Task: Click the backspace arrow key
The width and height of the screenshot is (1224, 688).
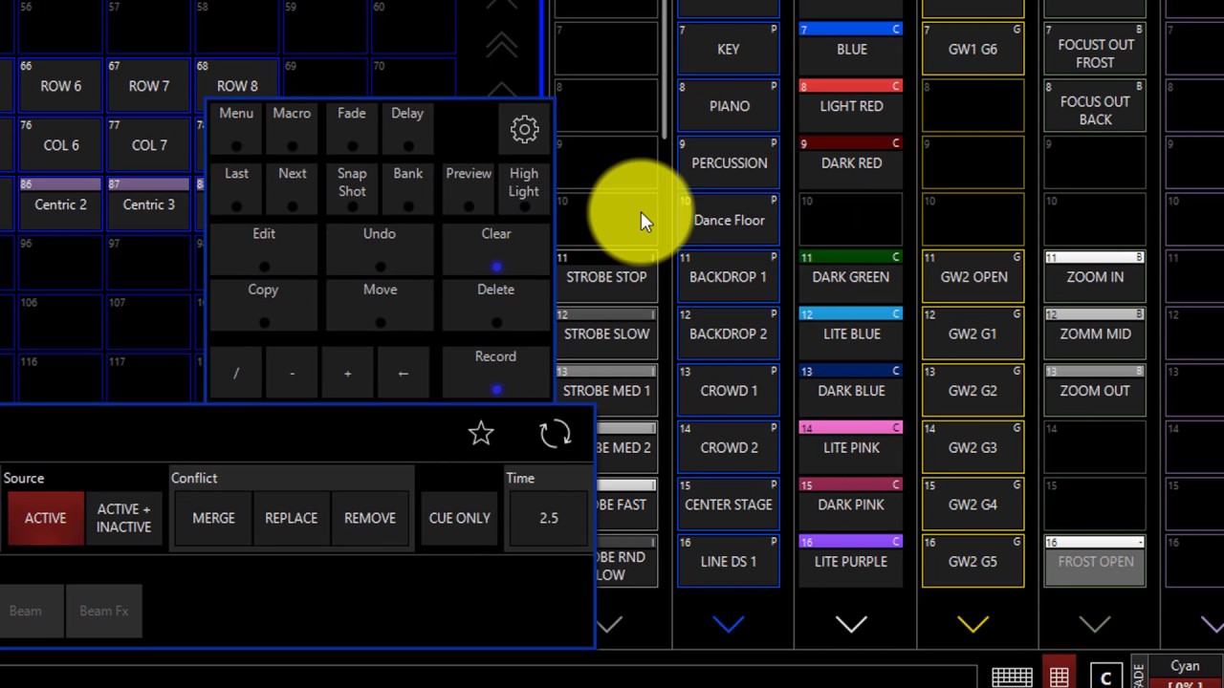Action: tap(403, 374)
